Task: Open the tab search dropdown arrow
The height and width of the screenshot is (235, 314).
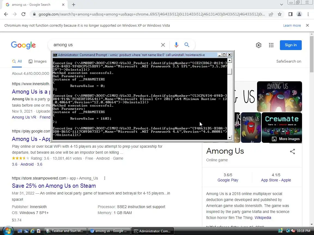Action: tap(281, 5)
